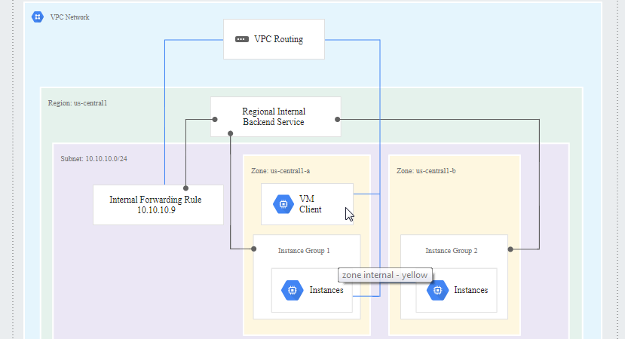
Task: Select connector endpoint on Instance Group 2
Action: pos(510,249)
